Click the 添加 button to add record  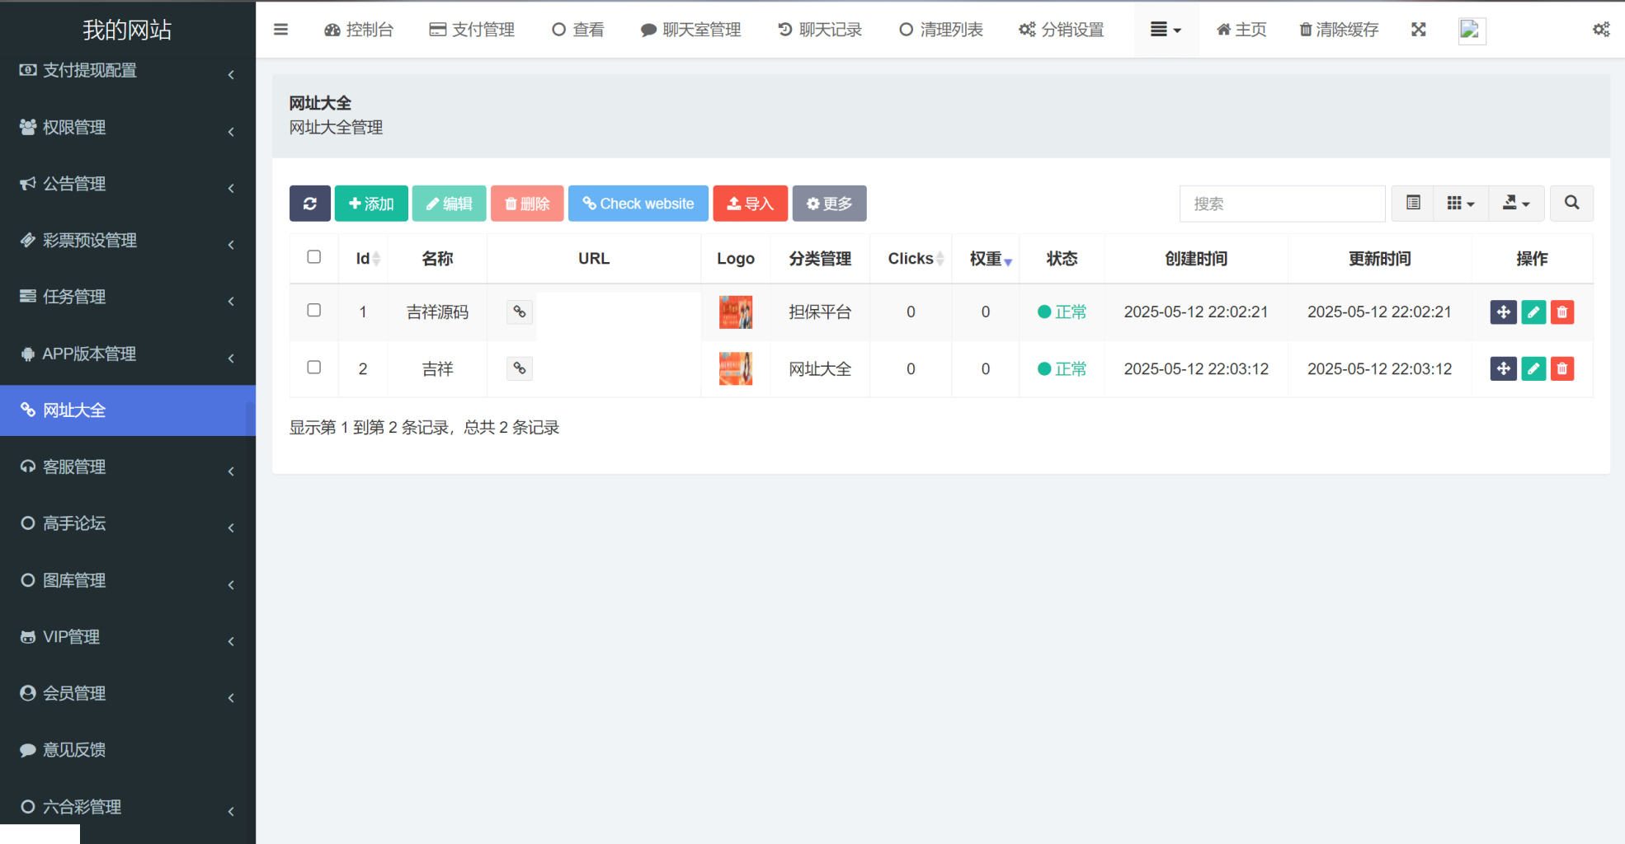coord(370,204)
